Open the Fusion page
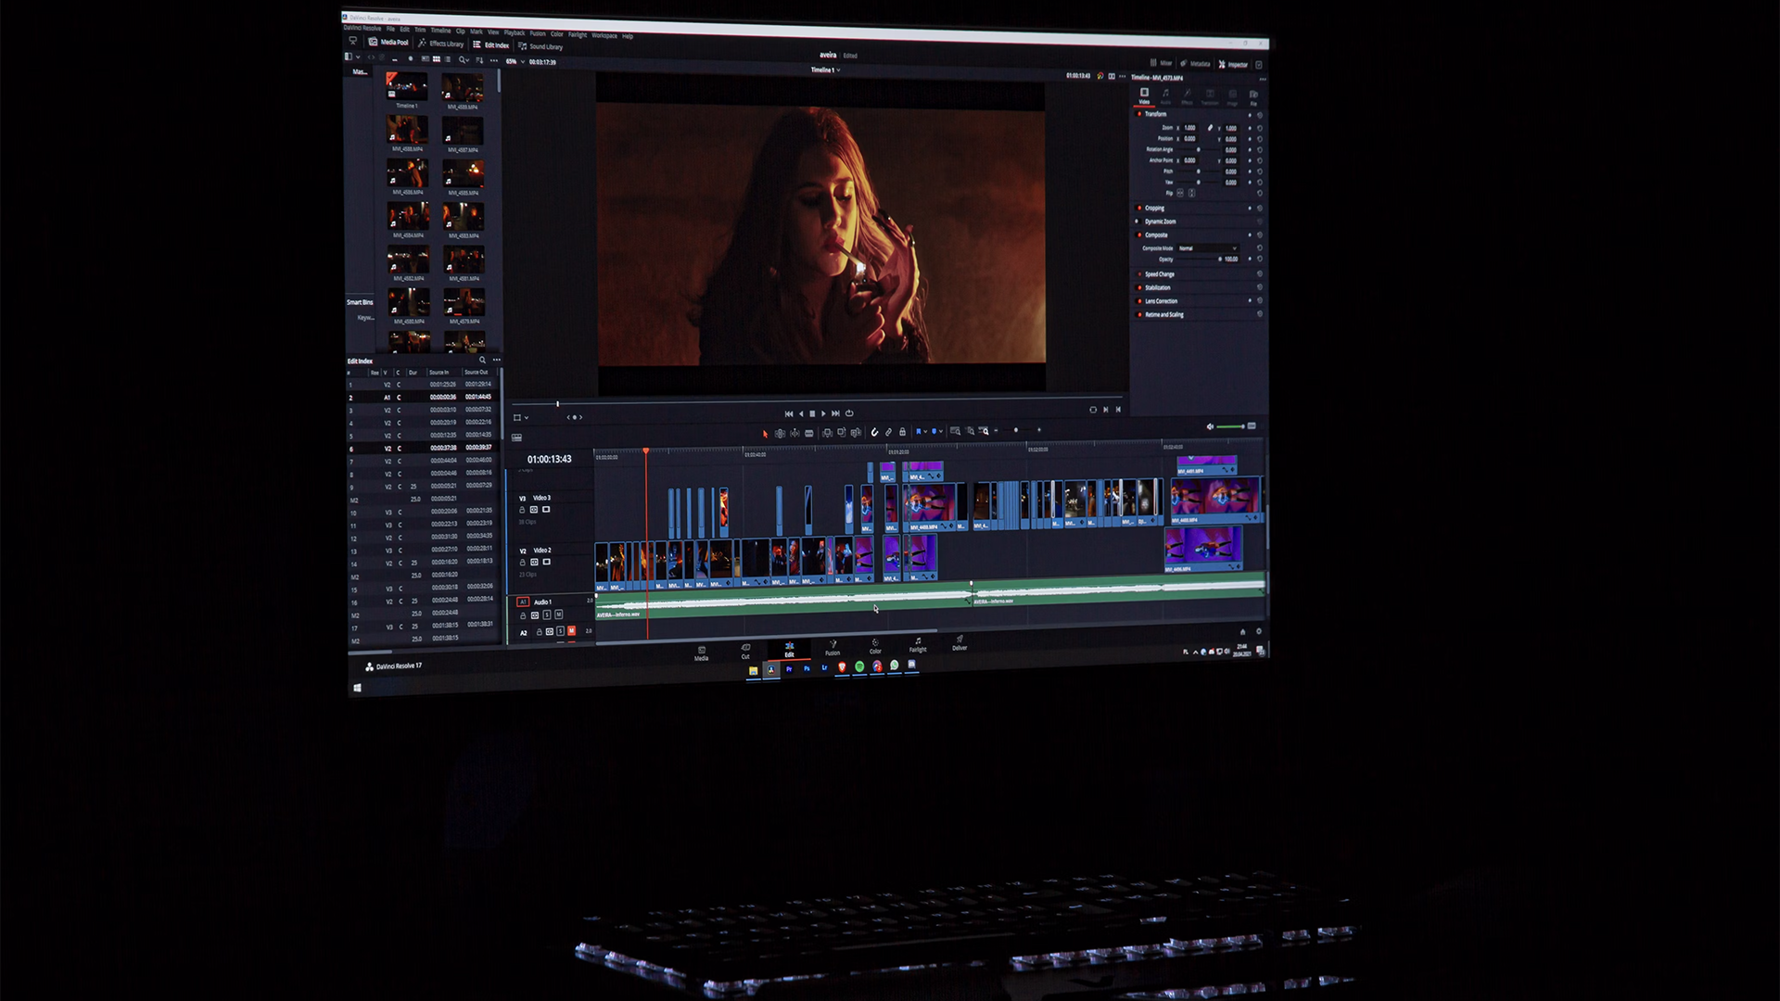 (x=833, y=647)
